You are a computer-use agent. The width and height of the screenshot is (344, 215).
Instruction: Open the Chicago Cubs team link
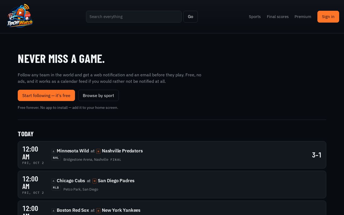71,181
